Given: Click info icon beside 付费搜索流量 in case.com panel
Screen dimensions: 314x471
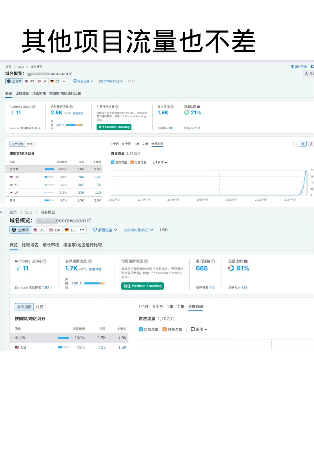Looking at the screenshot, I should point(117,107).
